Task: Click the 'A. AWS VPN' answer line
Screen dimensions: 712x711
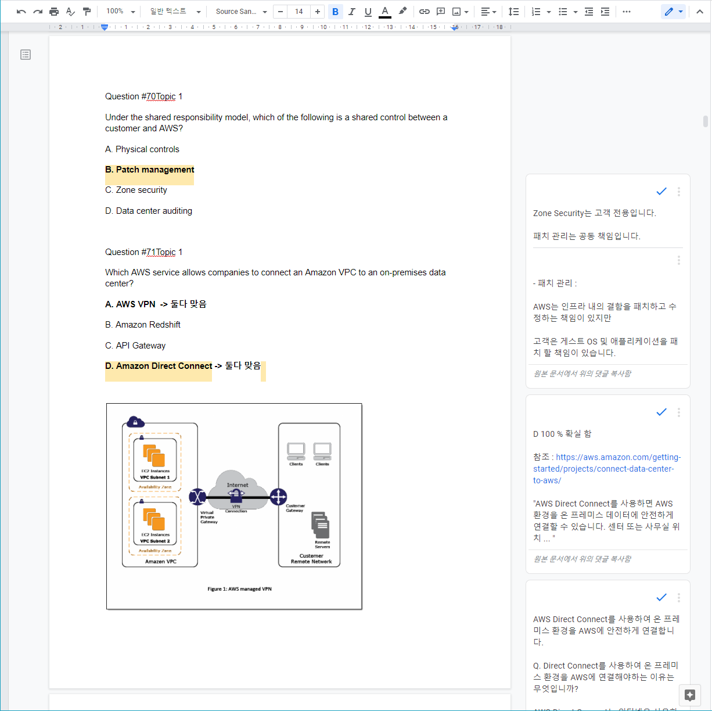Action: tap(156, 304)
